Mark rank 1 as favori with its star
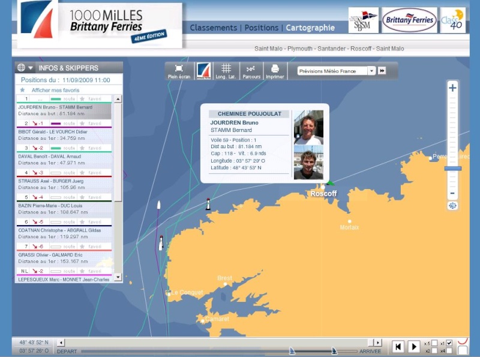 coord(82,99)
